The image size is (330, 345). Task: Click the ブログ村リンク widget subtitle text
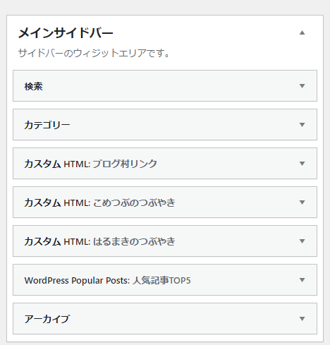(x=125, y=164)
